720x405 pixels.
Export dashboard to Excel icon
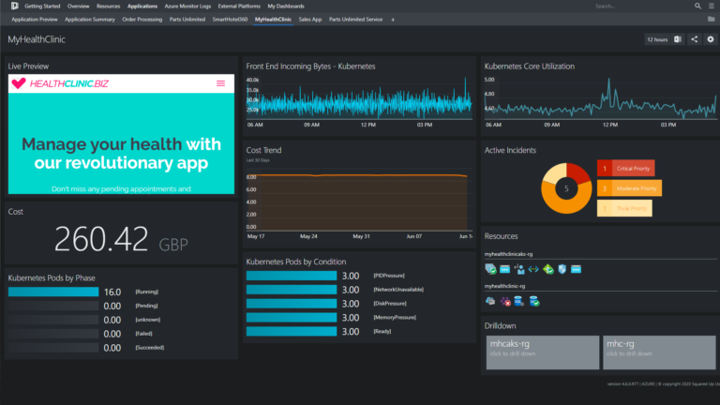click(678, 39)
